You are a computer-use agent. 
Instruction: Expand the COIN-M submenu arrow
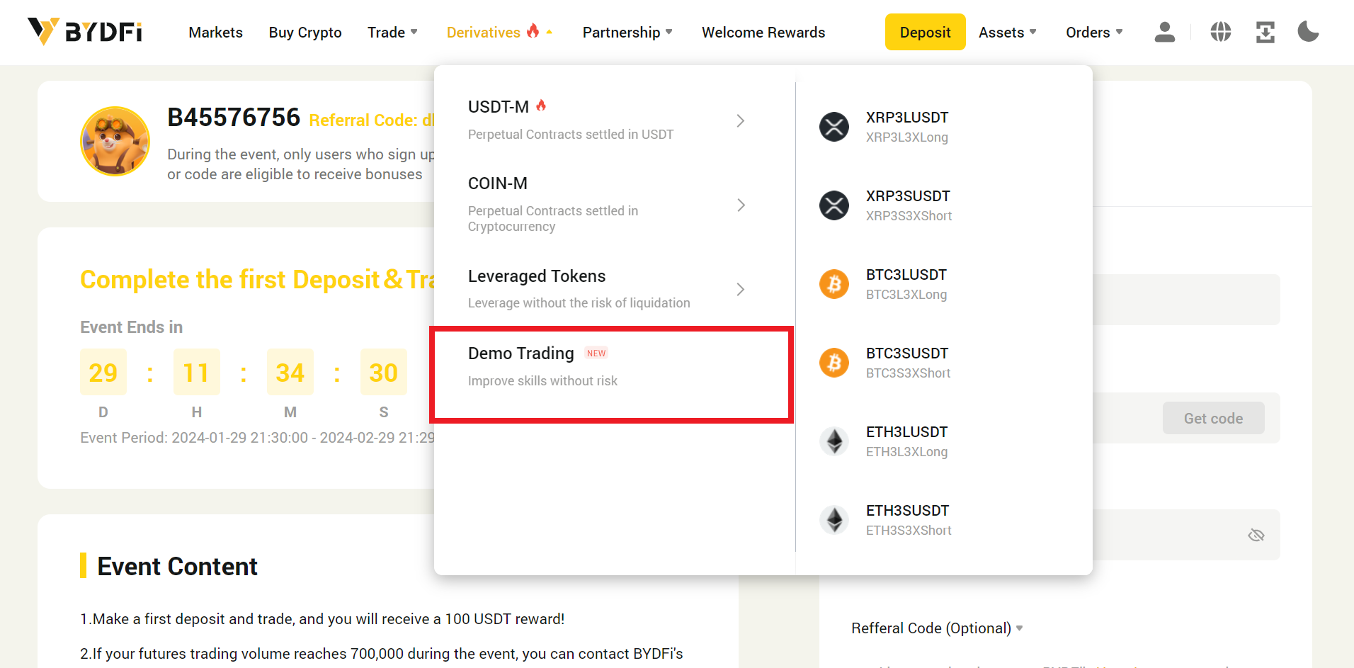click(741, 205)
